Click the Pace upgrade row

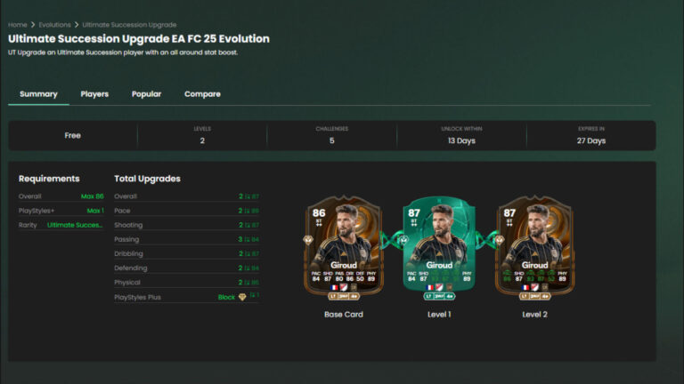tap(187, 211)
